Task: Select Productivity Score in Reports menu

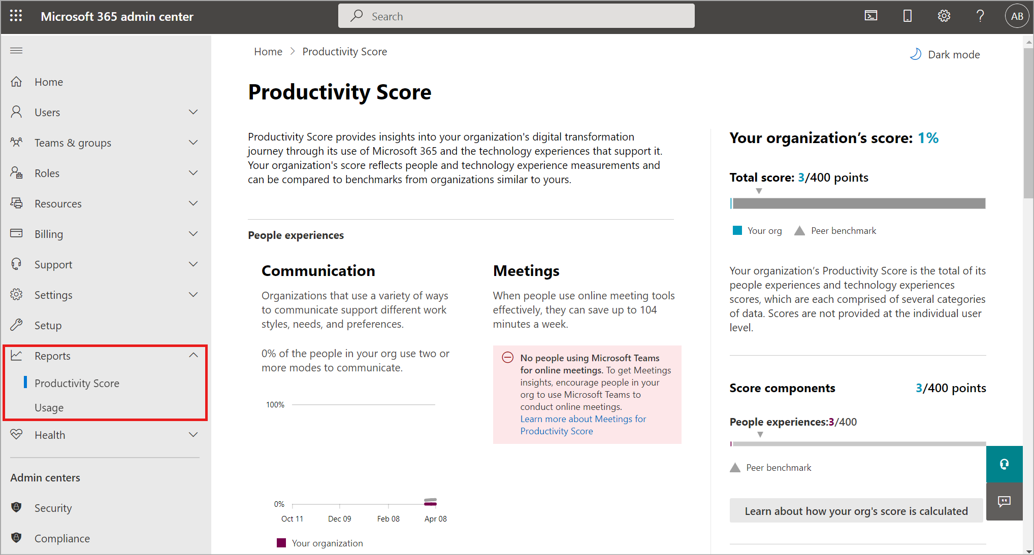Action: pyautogui.click(x=77, y=383)
